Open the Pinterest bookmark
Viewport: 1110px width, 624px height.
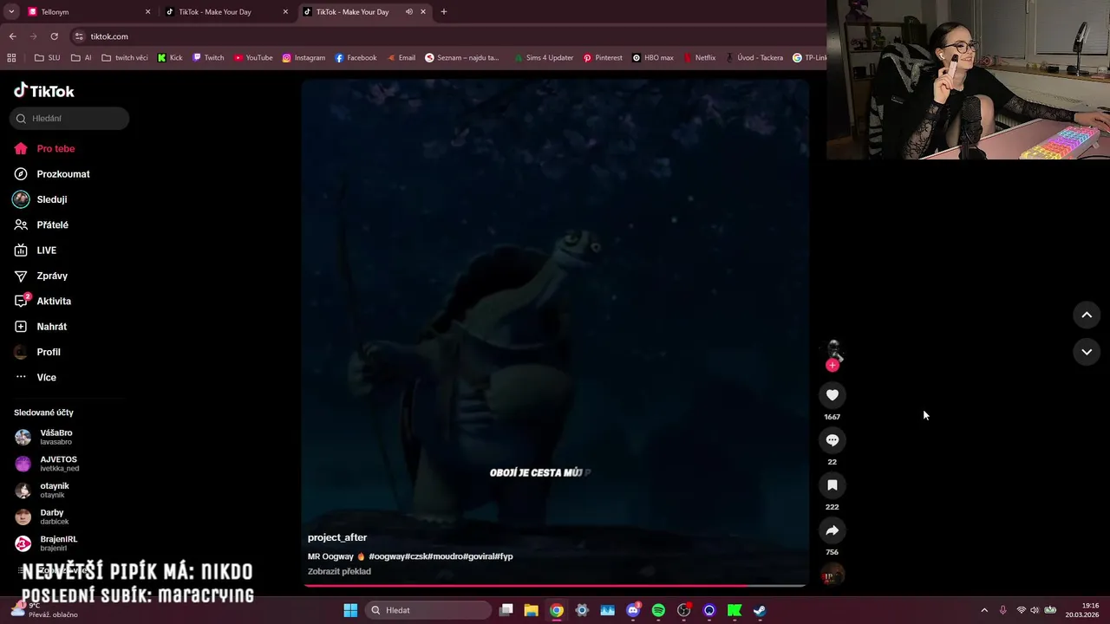click(603, 58)
